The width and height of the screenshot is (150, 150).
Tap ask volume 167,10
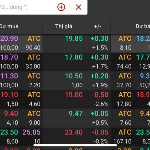(x=122, y=141)
